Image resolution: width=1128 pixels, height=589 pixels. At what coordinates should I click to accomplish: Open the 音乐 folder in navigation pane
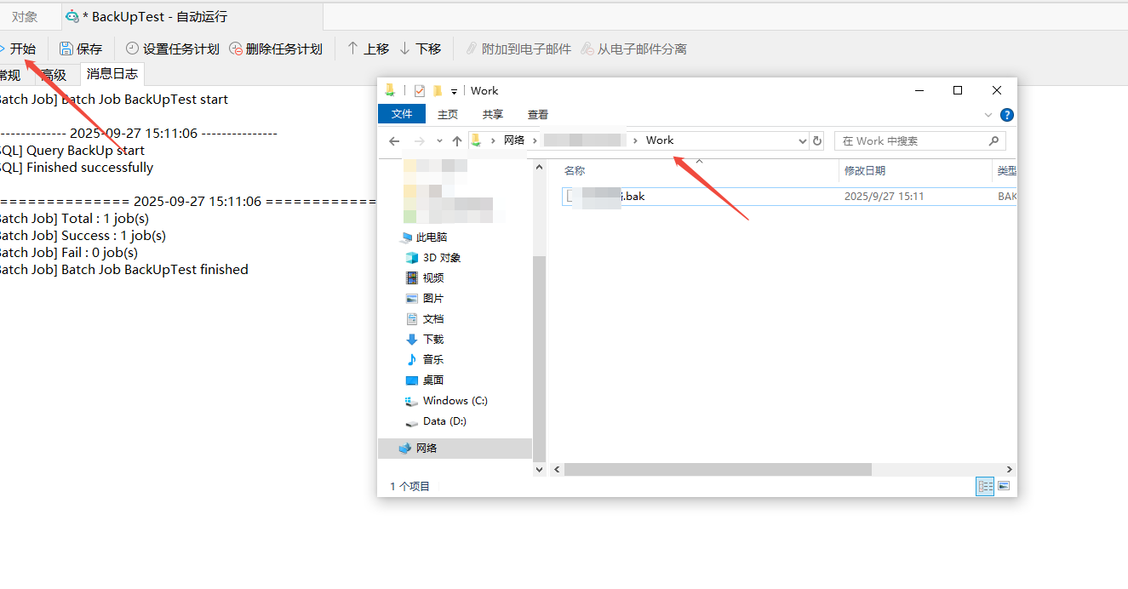tap(425, 360)
